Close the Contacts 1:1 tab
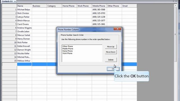The image size is (180, 101). click(x=15, y=1)
